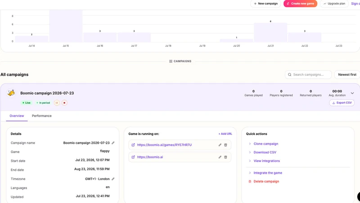This screenshot has width=360, height=203.
Task: Delete the RYE7HR7U game URL
Action: (x=225, y=145)
